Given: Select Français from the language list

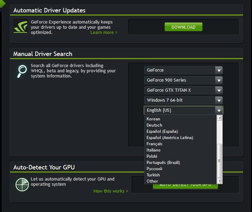Looking at the screenshot, I should [x=181, y=144].
